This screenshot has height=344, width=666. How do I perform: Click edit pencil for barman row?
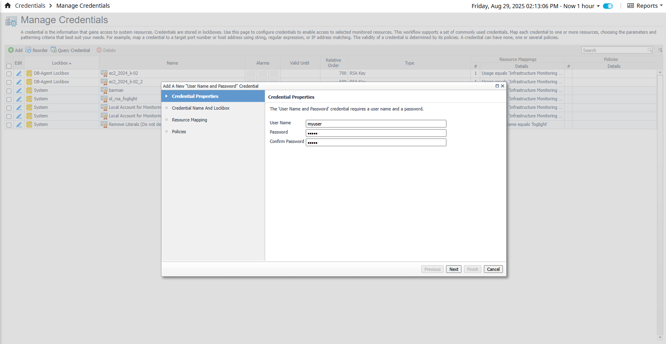click(19, 91)
